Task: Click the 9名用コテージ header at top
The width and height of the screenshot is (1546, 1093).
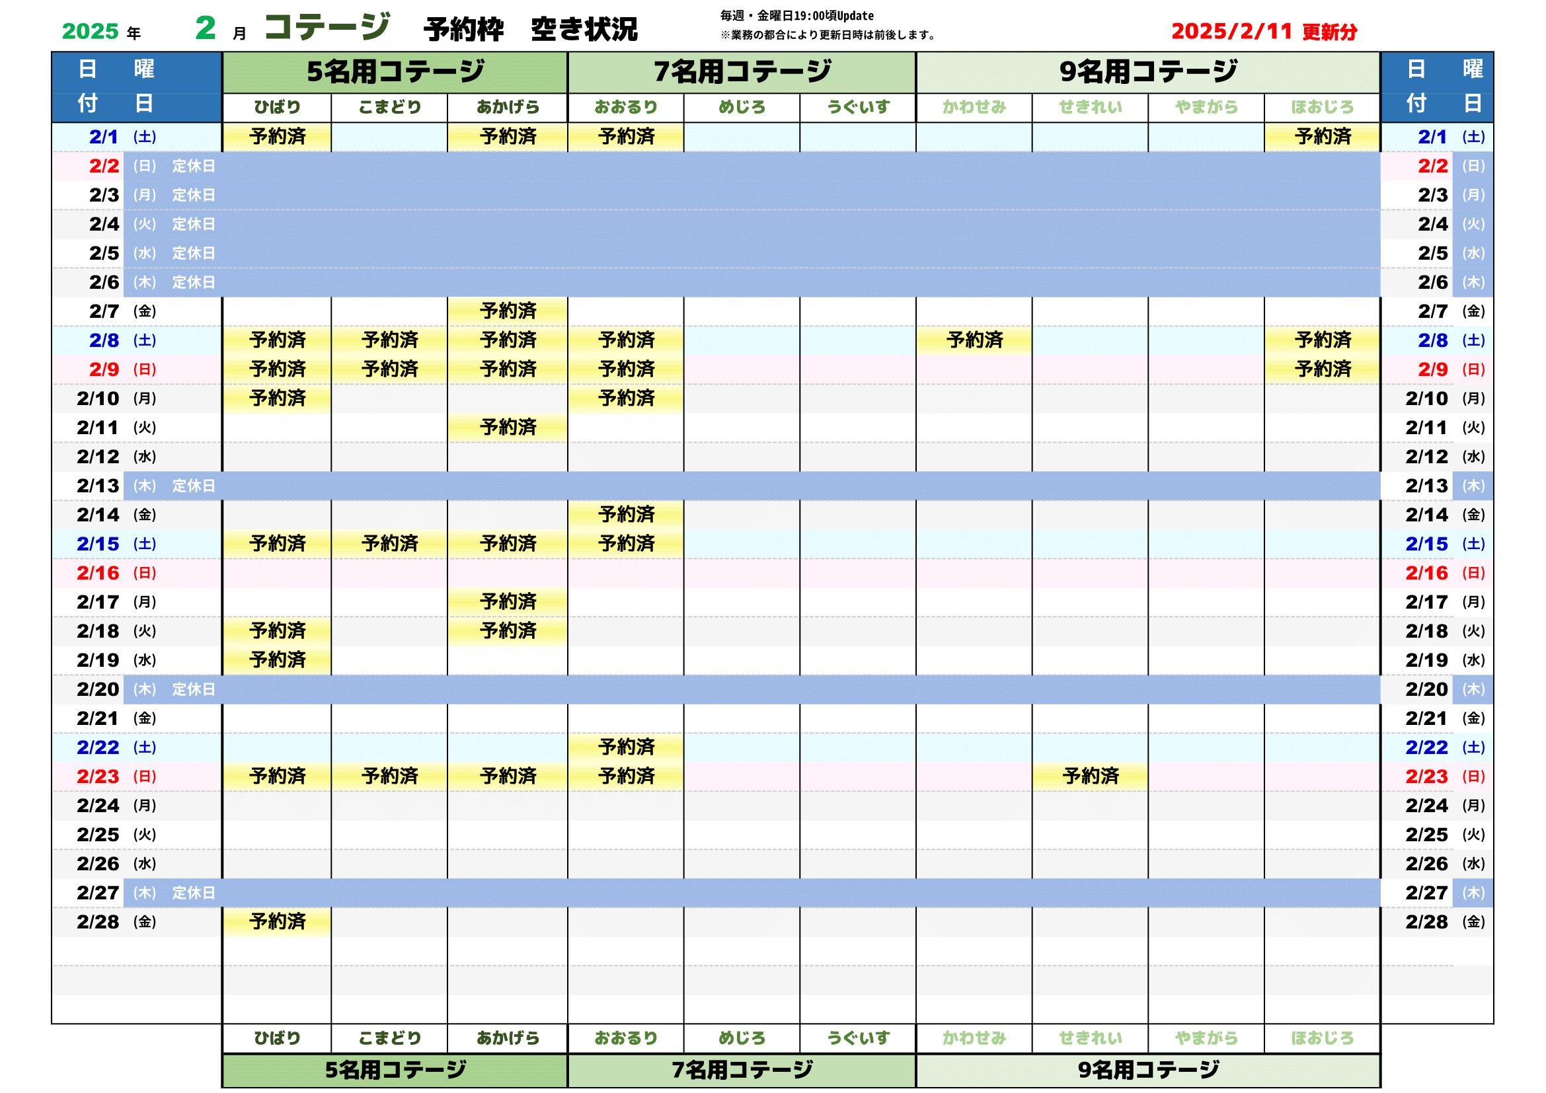Action: point(1148,73)
